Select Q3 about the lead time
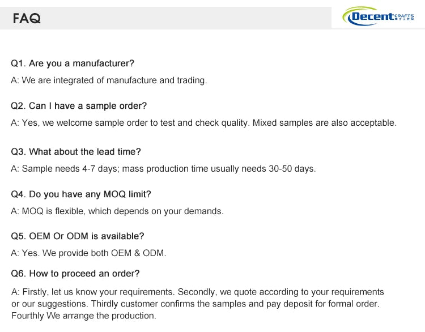Image resolution: width=425 pixels, height=332 pixels. pyautogui.click(x=76, y=152)
